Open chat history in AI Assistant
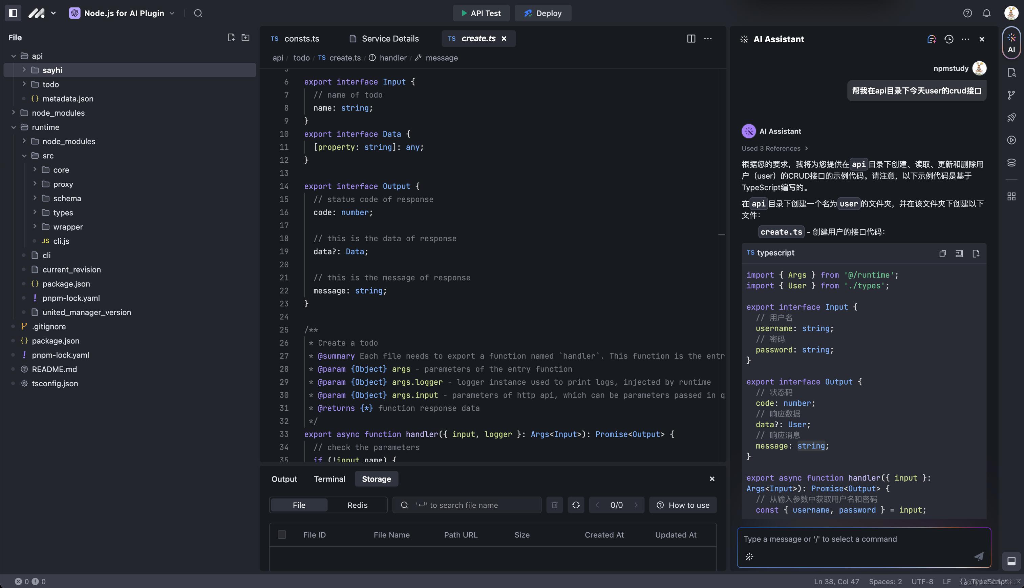 [x=948, y=39]
